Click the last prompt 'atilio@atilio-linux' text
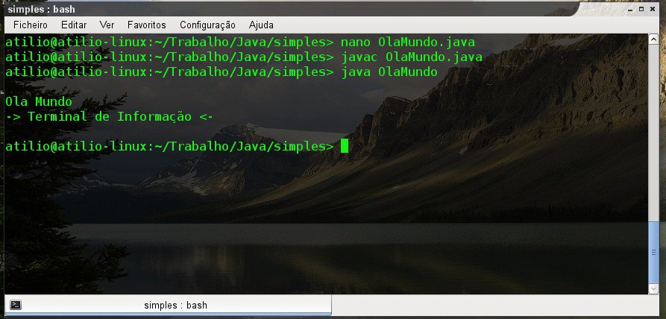 pos(76,146)
